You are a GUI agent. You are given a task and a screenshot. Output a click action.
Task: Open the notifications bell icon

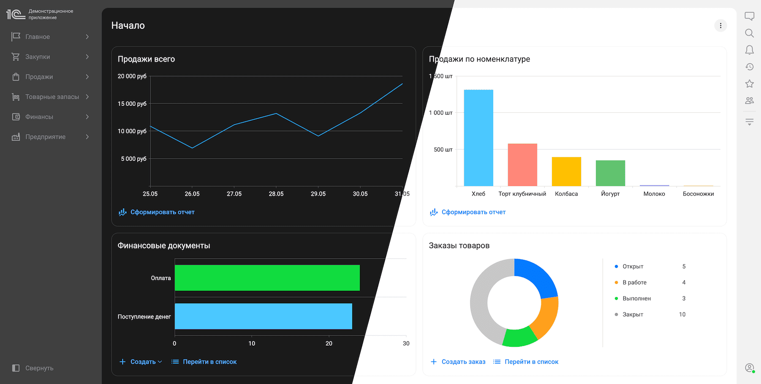pyautogui.click(x=749, y=50)
